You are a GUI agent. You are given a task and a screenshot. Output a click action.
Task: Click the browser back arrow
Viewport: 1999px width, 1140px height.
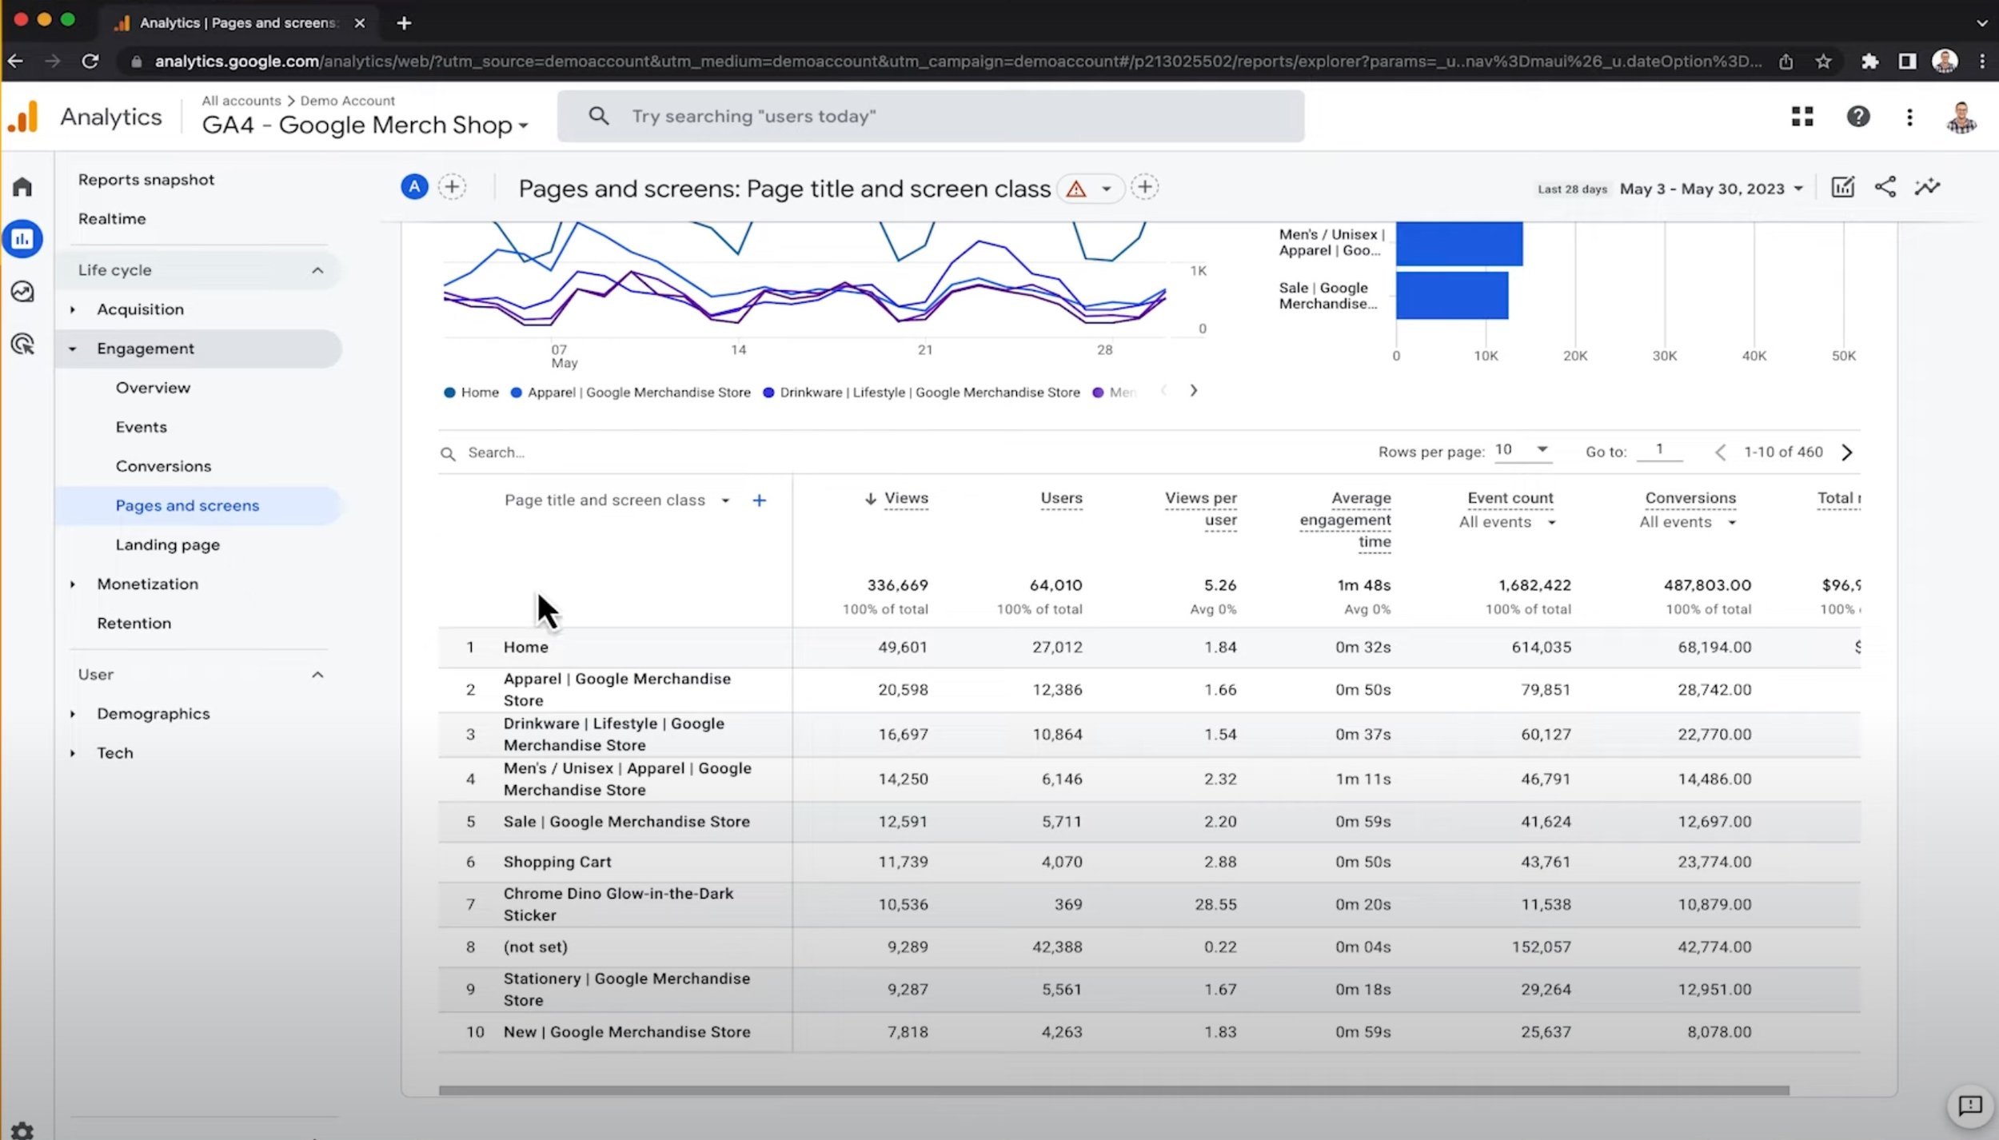[x=15, y=62]
